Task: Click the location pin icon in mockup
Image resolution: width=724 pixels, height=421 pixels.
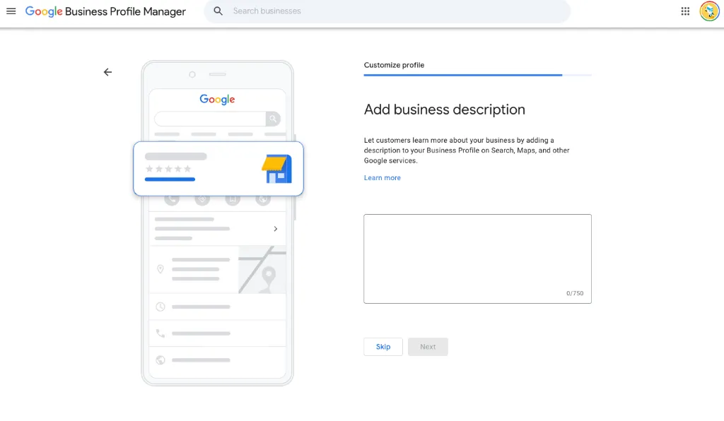Action: 160,269
